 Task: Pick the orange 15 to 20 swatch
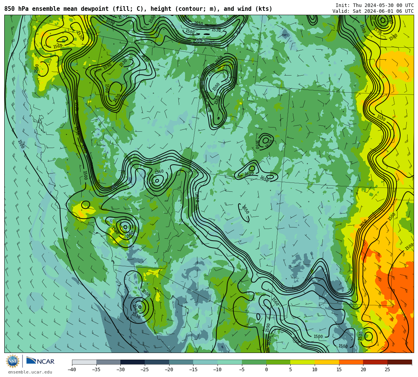(x=351, y=362)
